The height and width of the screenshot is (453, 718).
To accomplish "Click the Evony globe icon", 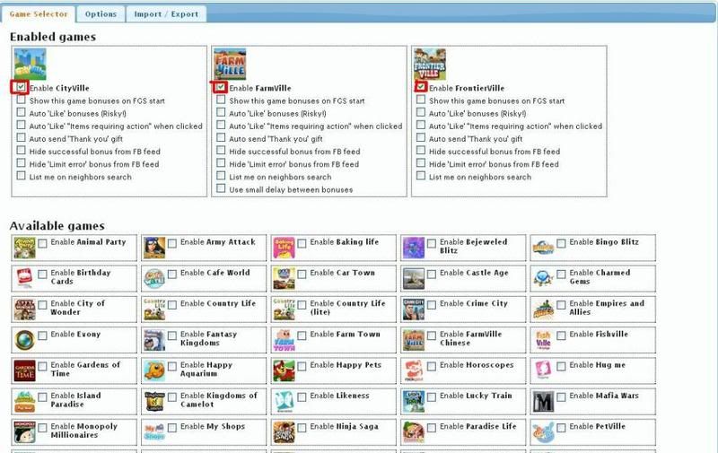I will tap(25, 340).
